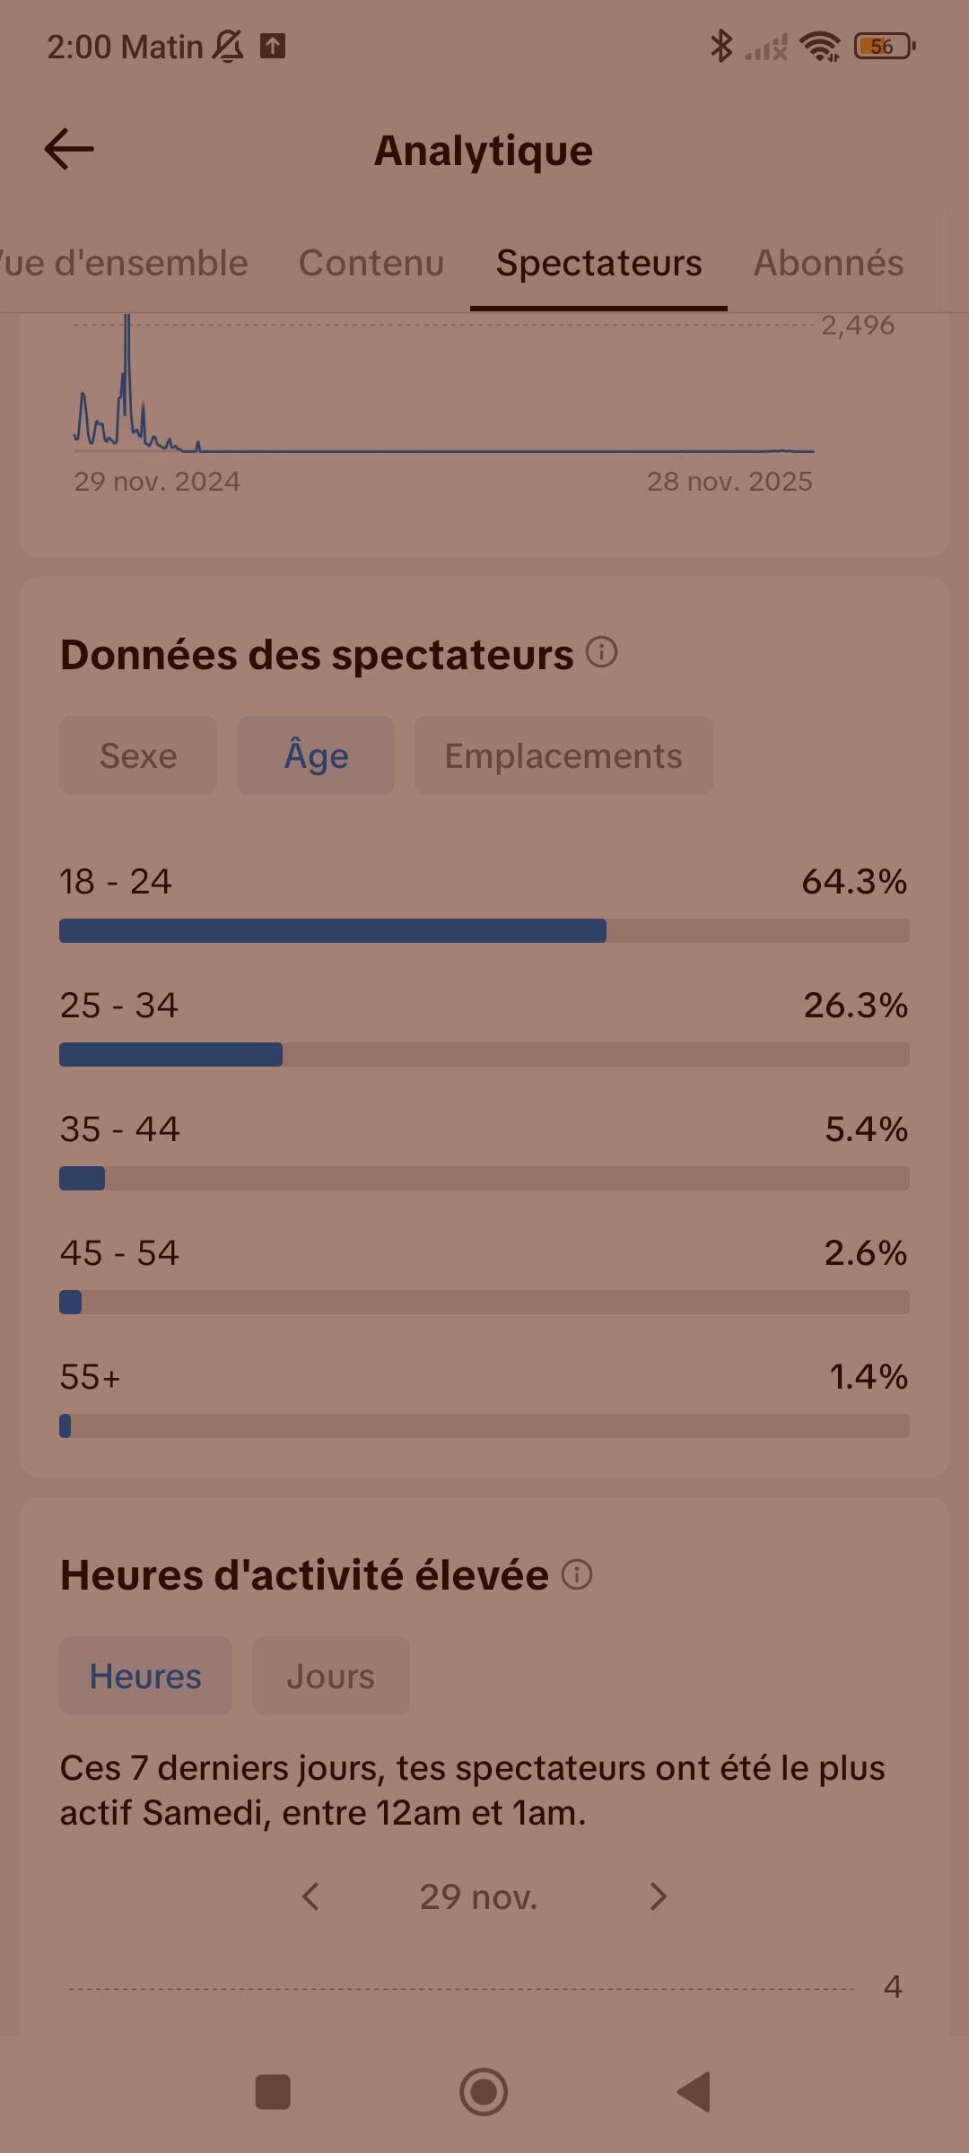Tap the Android home circle button
Image resolution: width=969 pixels, height=2153 pixels.
coord(484,2092)
